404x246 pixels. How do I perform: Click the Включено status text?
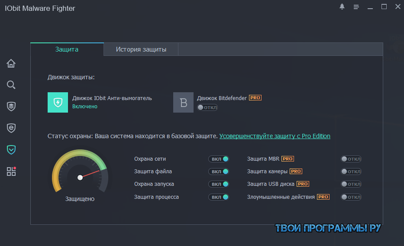click(x=85, y=107)
